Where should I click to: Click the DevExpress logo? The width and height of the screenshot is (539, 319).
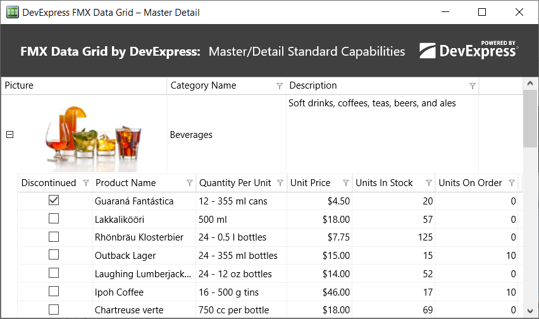(469, 51)
